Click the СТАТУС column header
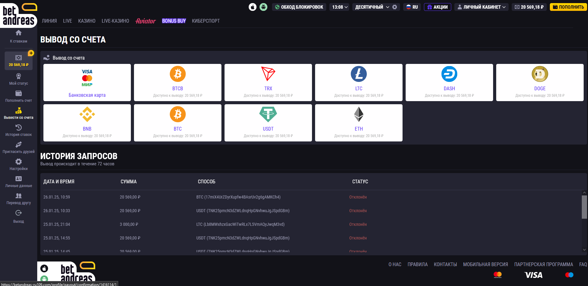This screenshot has width=588, height=286. pyautogui.click(x=360, y=181)
